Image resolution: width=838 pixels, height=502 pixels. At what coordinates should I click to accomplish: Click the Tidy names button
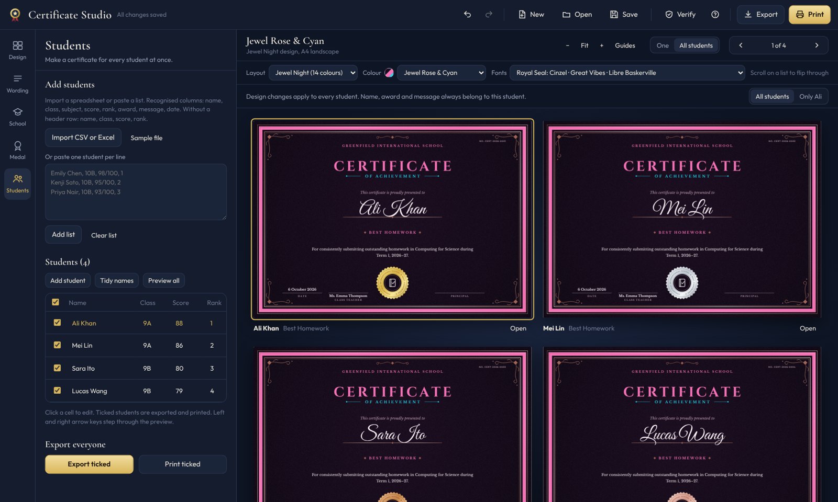[x=117, y=281]
